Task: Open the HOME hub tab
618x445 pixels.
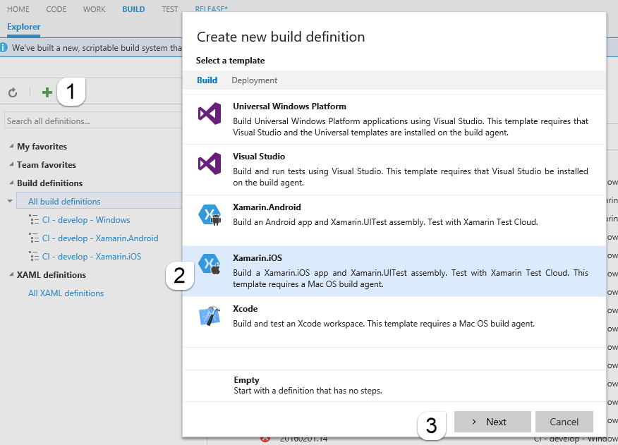Action: click(18, 9)
